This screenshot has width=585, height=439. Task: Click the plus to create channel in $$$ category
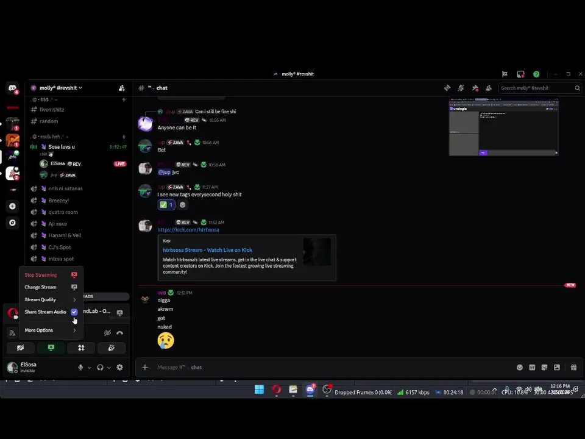(124, 99)
